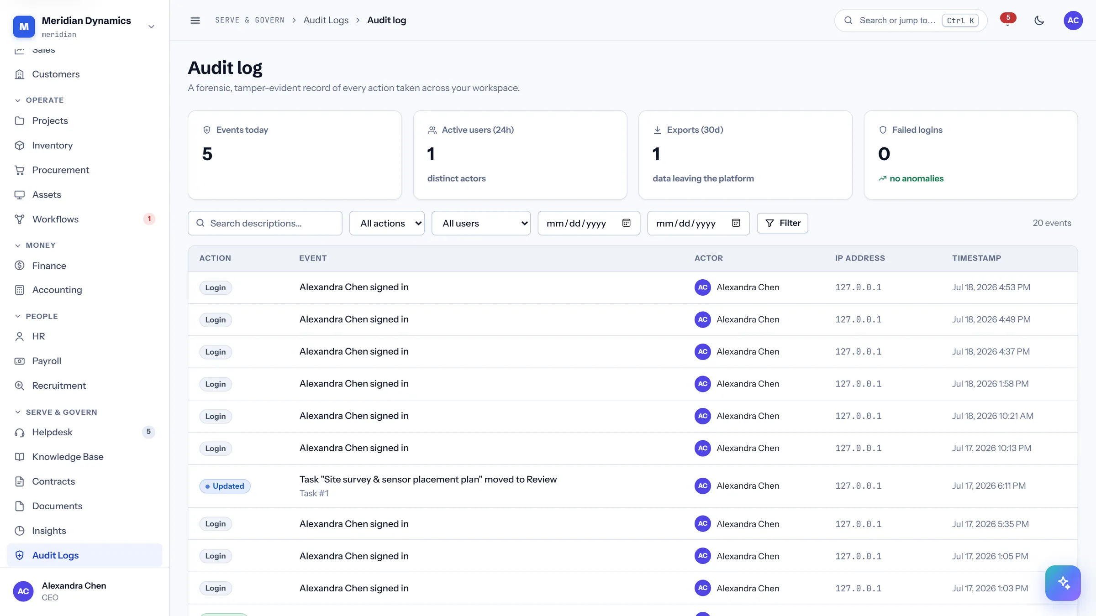Click the ACTOR column header
This screenshot has width=1096, height=616.
(x=709, y=258)
